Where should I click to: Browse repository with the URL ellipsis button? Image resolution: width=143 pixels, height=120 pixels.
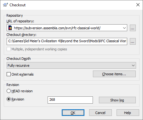pyautogui.click(x=133, y=28)
